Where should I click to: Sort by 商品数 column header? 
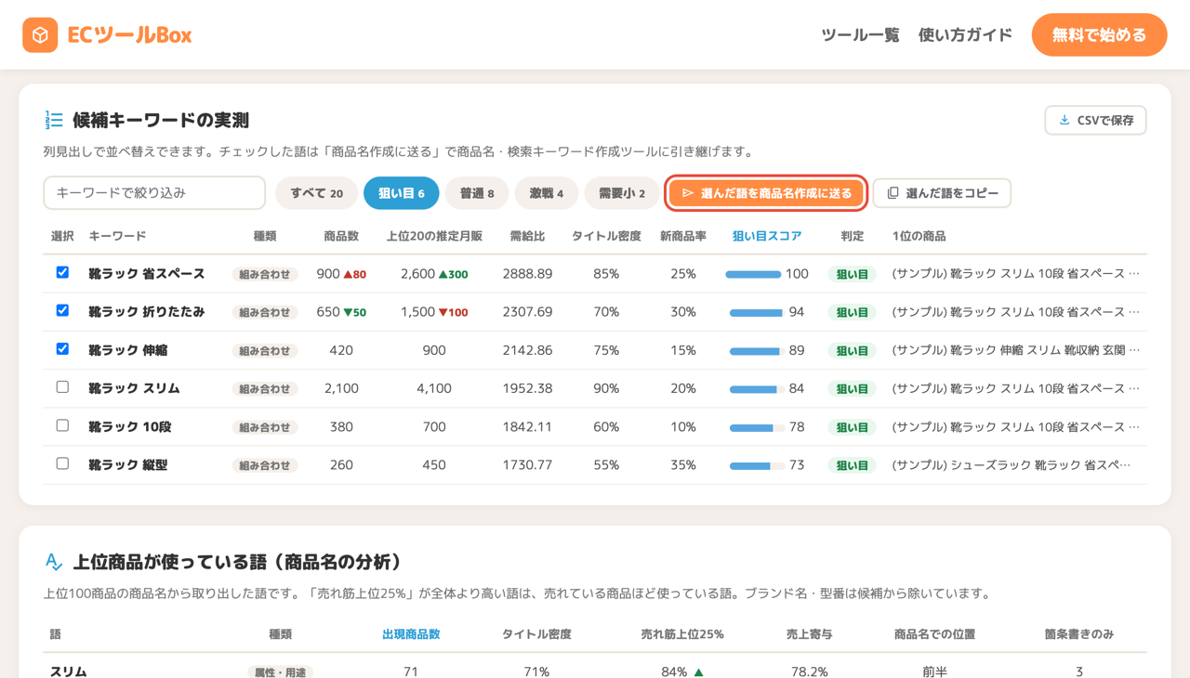pos(341,236)
